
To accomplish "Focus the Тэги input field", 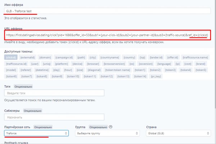I will [x=54, y=93].
